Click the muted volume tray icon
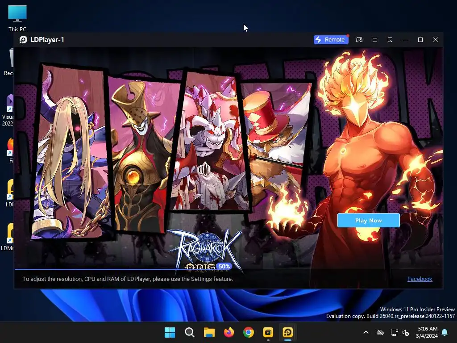The width and height of the screenshot is (457, 343). tap(405, 332)
